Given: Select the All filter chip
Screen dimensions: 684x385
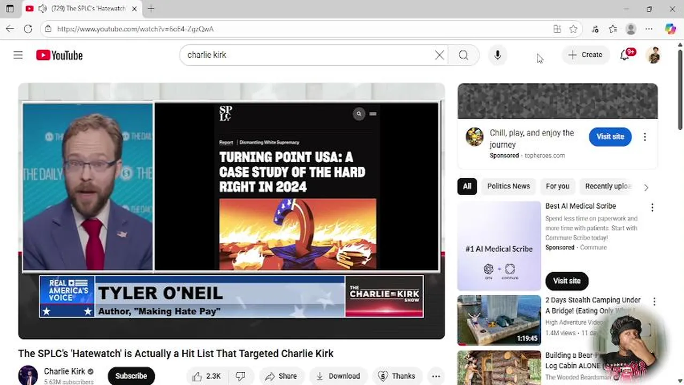Looking at the screenshot, I should coord(467,186).
